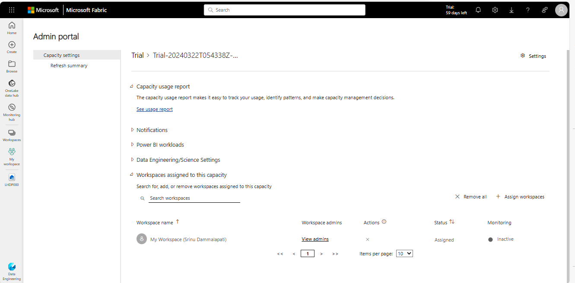Image resolution: width=575 pixels, height=283 pixels.
Task: Open the notifications bell
Action: click(x=478, y=10)
